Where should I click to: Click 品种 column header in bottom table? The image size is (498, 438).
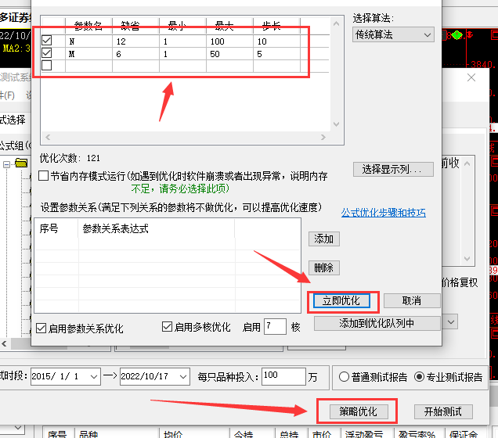click(x=117, y=433)
